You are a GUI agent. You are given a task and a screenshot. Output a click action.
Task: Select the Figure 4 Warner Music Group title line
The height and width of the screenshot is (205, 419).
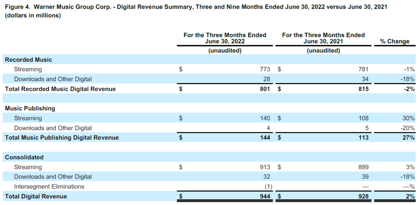(x=196, y=7)
